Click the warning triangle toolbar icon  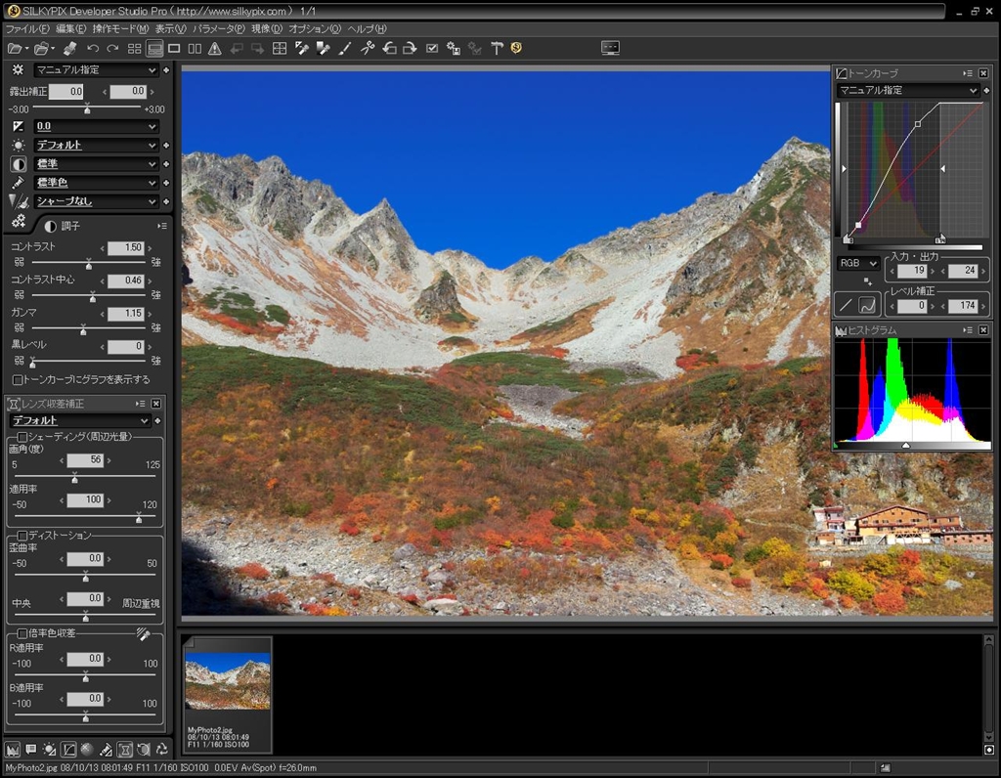tap(215, 48)
